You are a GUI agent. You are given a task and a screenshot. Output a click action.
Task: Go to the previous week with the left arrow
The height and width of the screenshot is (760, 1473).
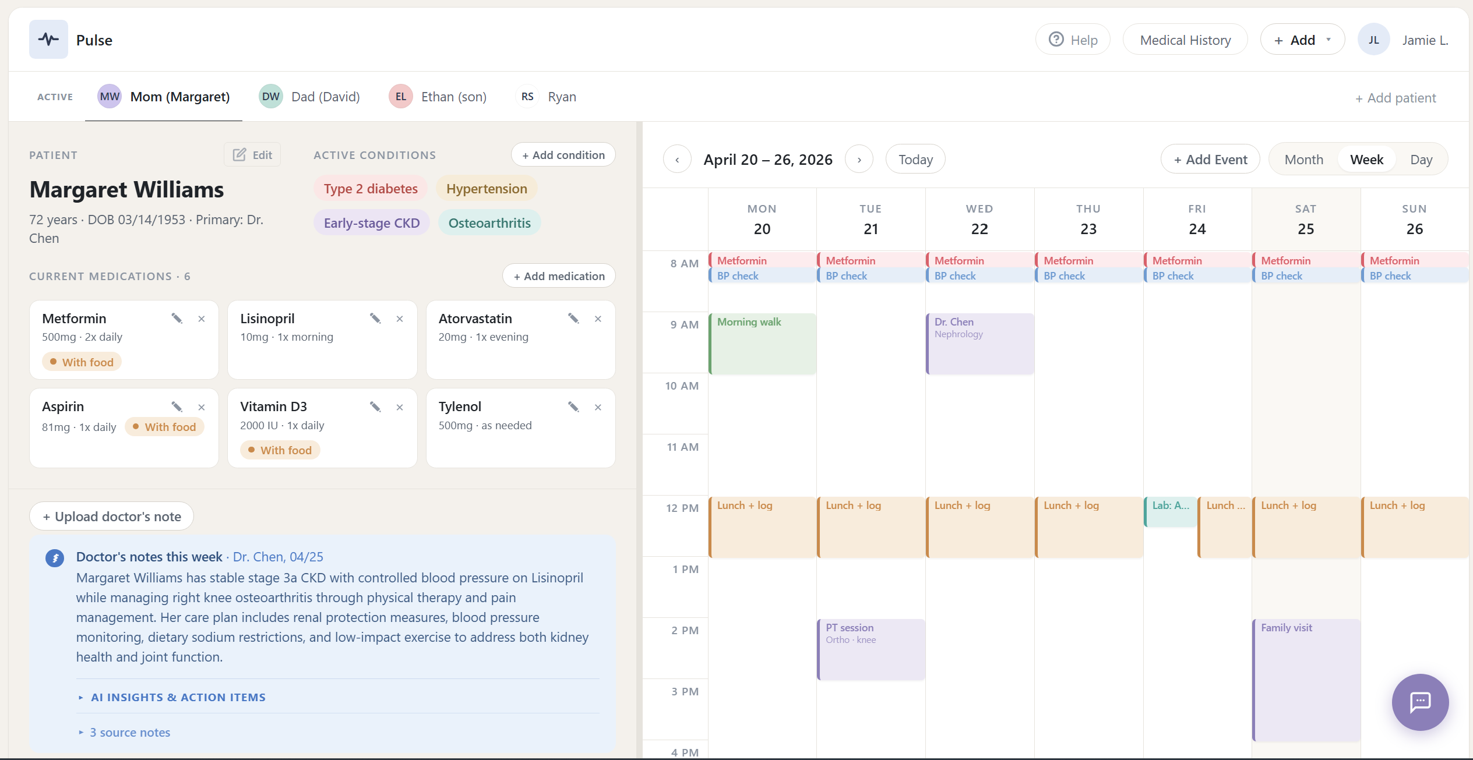pyautogui.click(x=677, y=160)
